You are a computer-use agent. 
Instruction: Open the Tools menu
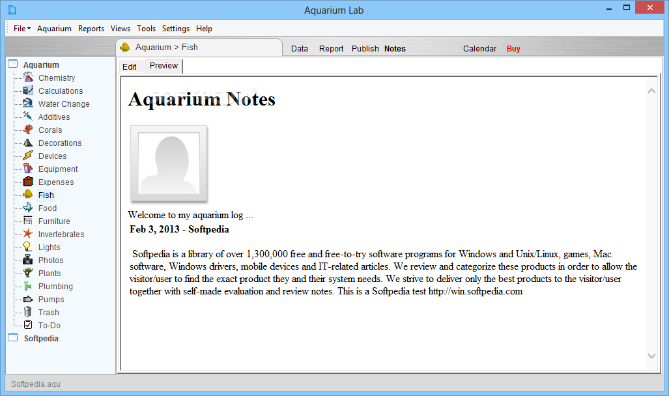(x=146, y=29)
